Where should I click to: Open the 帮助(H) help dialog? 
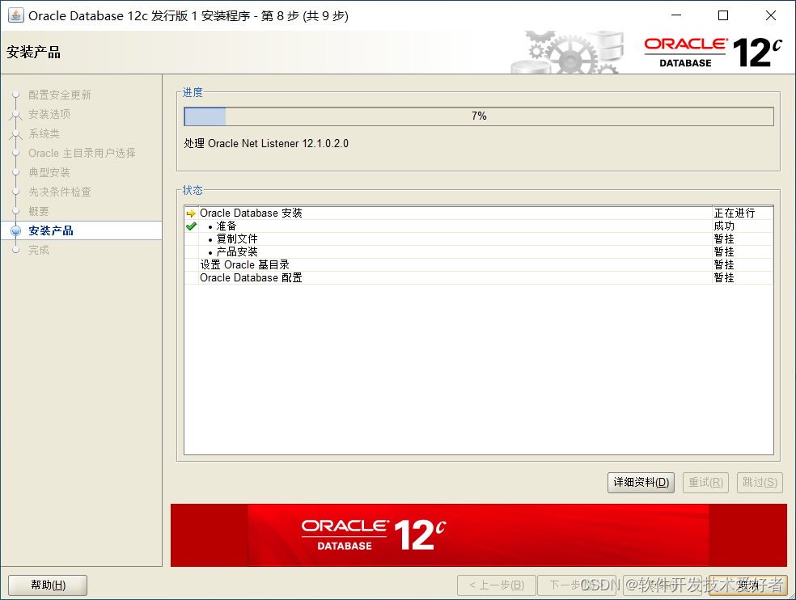pos(47,585)
